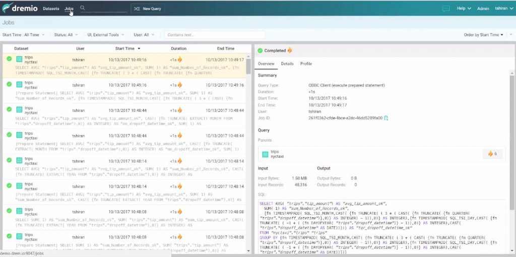Click the trips dataset table icon in Parents
Viewport: 516px width, 257px height.
click(x=266, y=154)
